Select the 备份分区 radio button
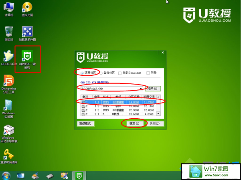Viewport: 241px width, 180px height. (101, 73)
